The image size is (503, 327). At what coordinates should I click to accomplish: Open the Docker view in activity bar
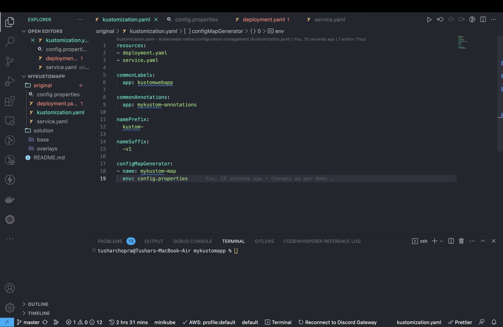click(10, 200)
